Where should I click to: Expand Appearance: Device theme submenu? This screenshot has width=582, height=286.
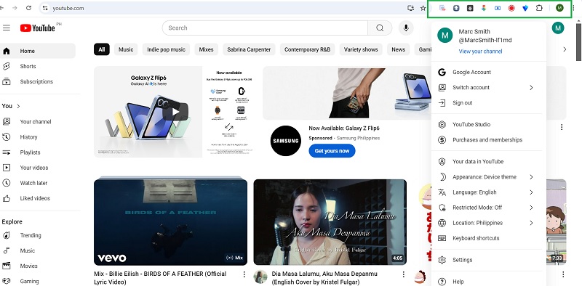click(488, 177)
